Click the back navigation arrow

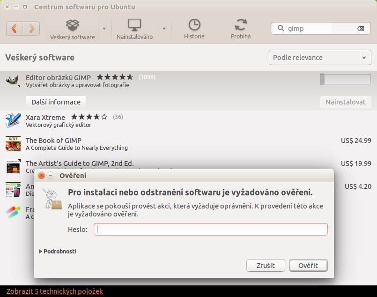tap(14, 28)
